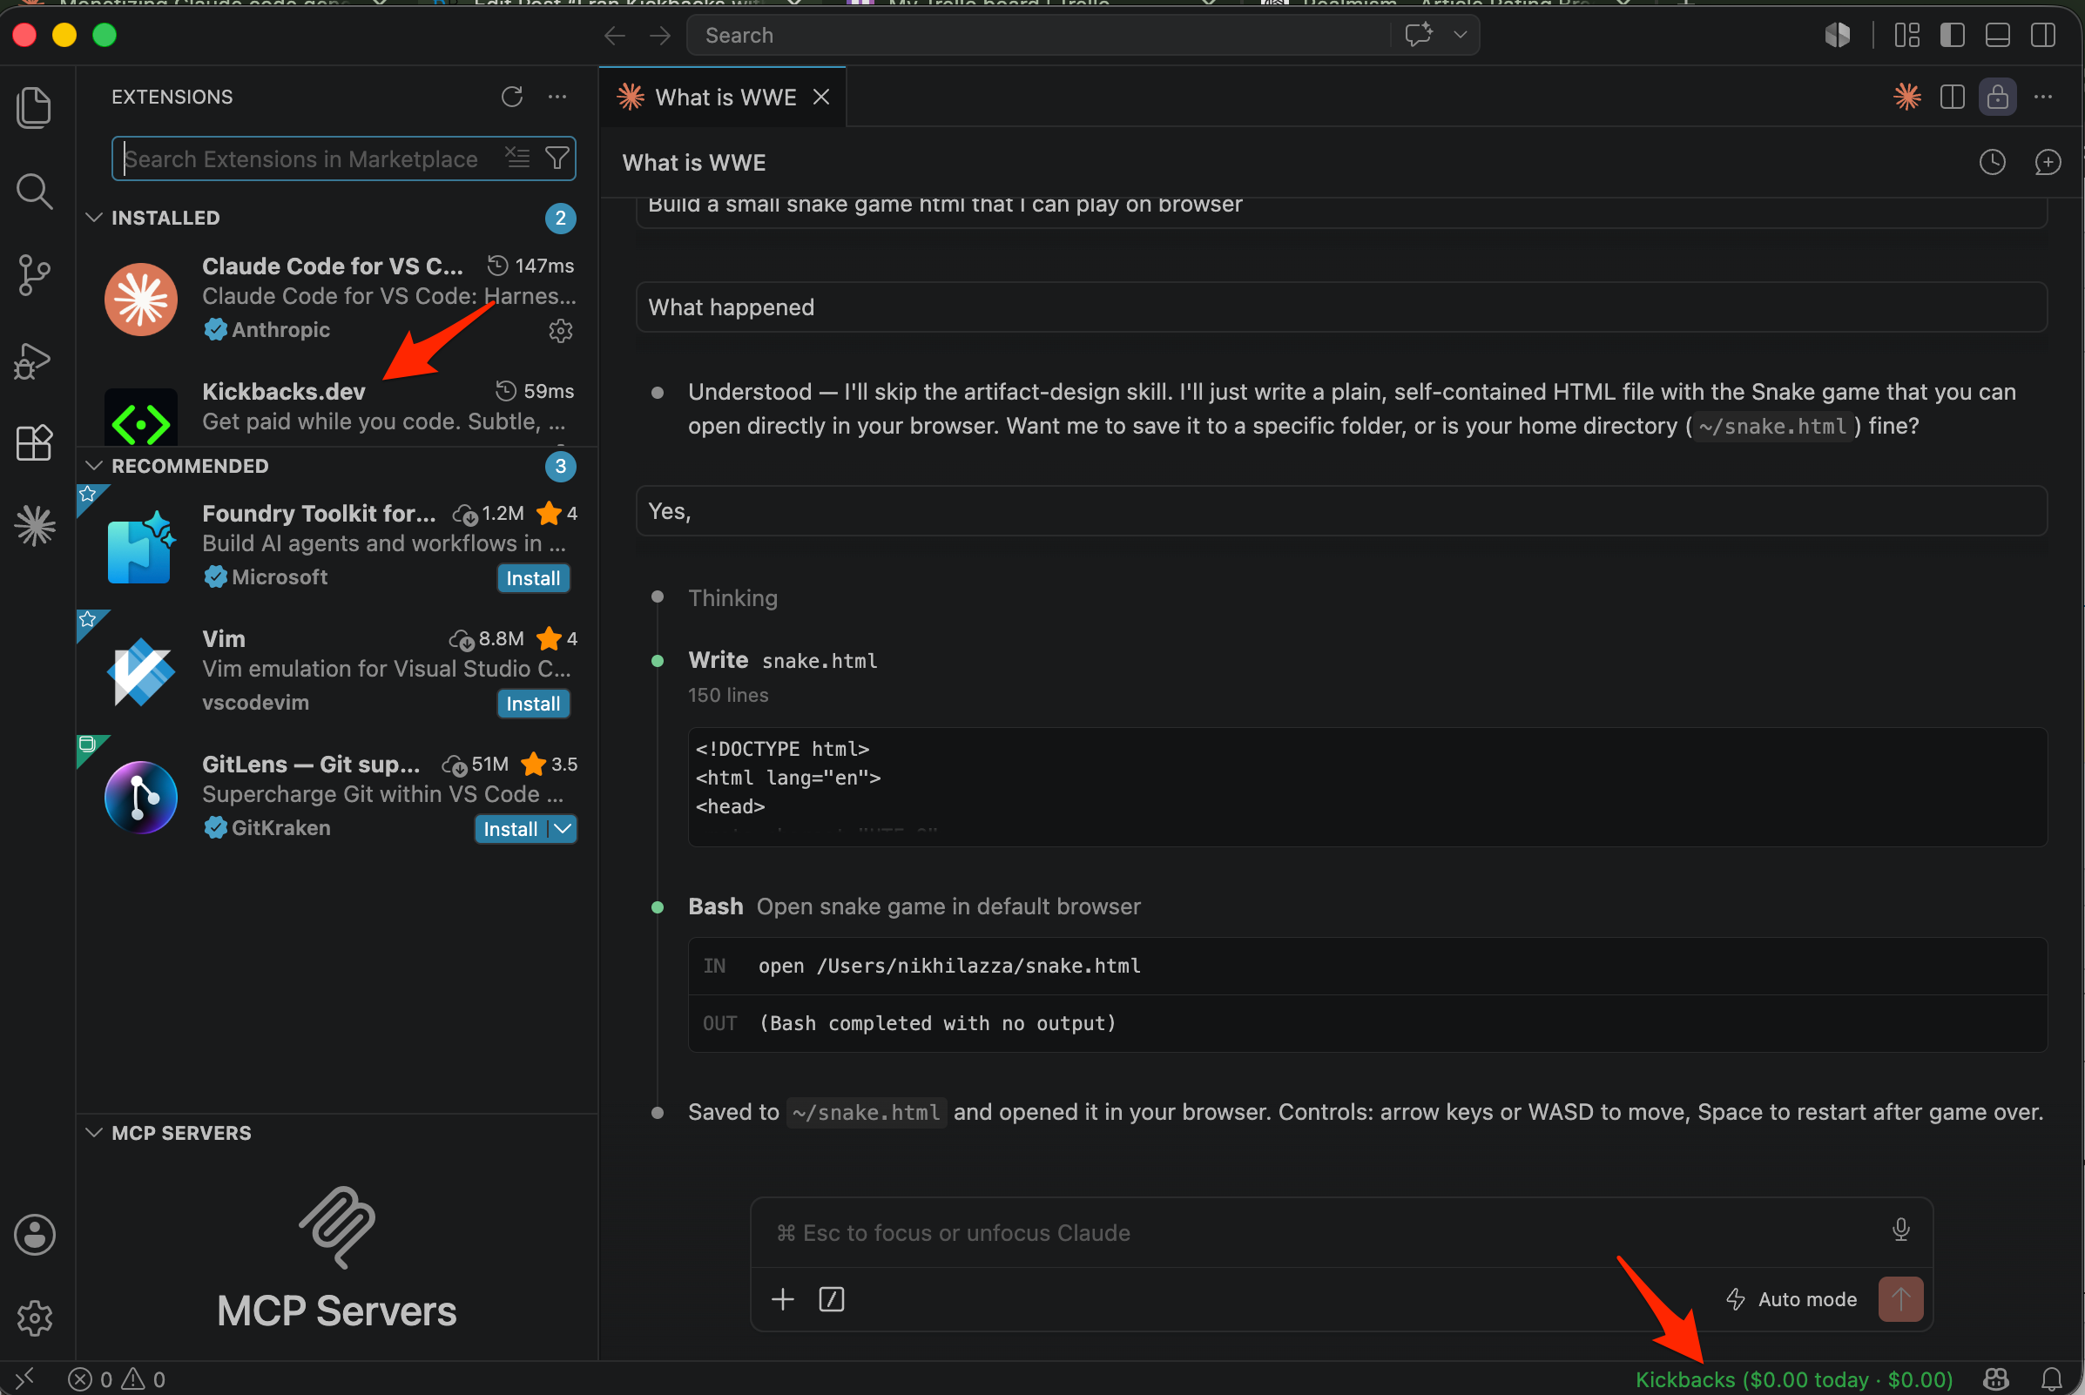This screenshot has height=1395, width=2085.
Task: Open Run and Debug view
Action: (35, 360)
